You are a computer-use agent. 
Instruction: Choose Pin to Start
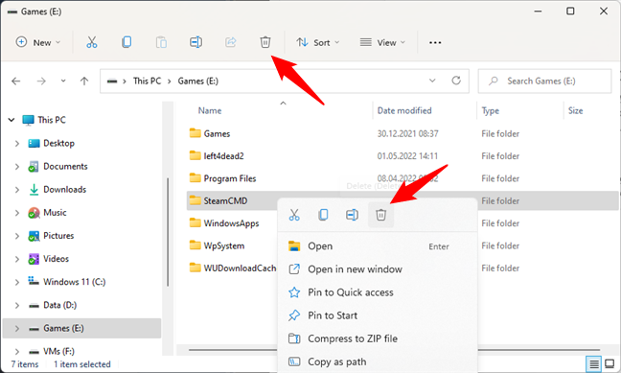(378, 315)
